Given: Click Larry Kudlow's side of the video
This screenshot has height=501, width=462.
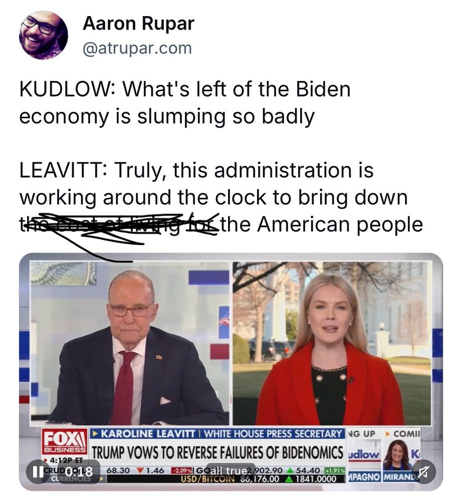Looking at the screenshot, I should [130, 344].
